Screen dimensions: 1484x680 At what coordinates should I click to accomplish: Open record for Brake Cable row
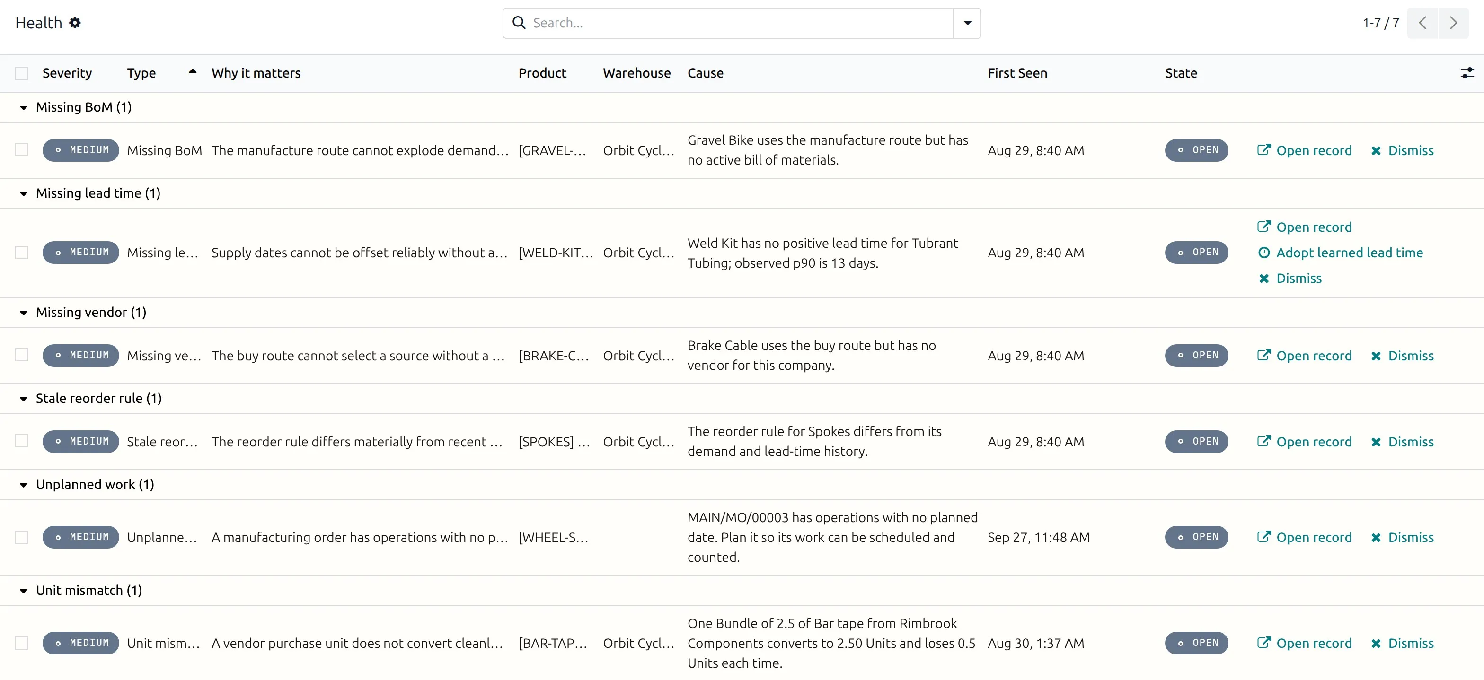coord(1304,356)
